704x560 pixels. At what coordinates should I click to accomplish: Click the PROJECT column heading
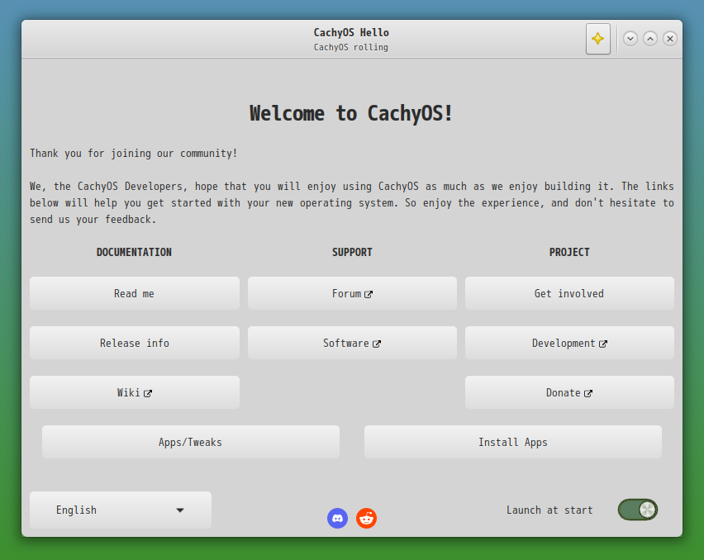coord(569,252)
